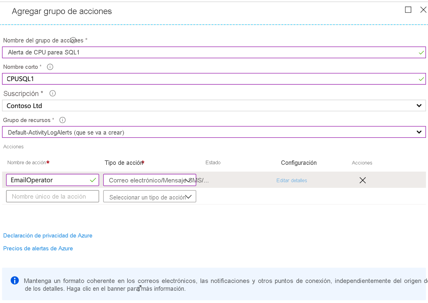Viewport: 428px width, 303px height.
Task: Open Seleccionar un tipo de acción dropdown
Action: pyautogui.click(x=150, y=197)
